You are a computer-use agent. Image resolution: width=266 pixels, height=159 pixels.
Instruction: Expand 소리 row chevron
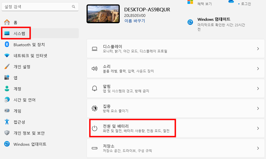258,69
